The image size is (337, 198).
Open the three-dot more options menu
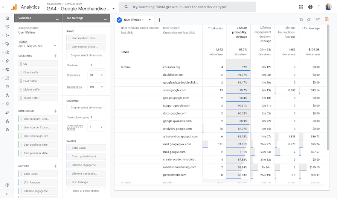tap(319, 7)
